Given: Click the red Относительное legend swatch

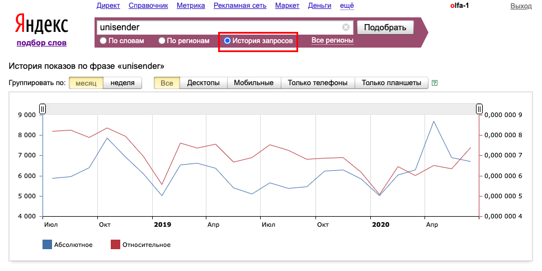Looking at the screenshot, I should click(x=115, y=245).
